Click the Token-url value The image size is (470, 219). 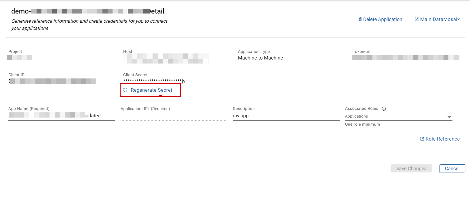point(406,58)
